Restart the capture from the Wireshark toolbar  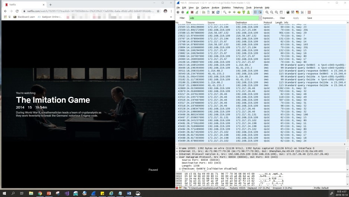197,12
